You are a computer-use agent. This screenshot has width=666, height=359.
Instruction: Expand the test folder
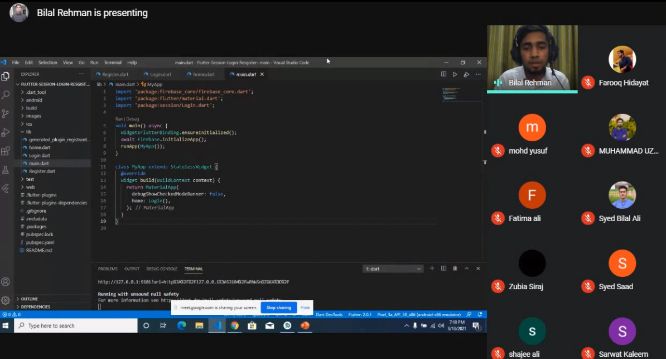(30, 180)
